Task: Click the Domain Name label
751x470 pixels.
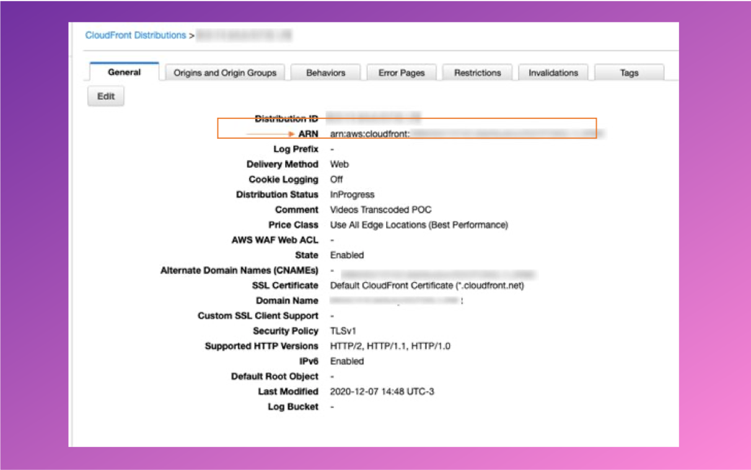Action: (x=288, y=301)
